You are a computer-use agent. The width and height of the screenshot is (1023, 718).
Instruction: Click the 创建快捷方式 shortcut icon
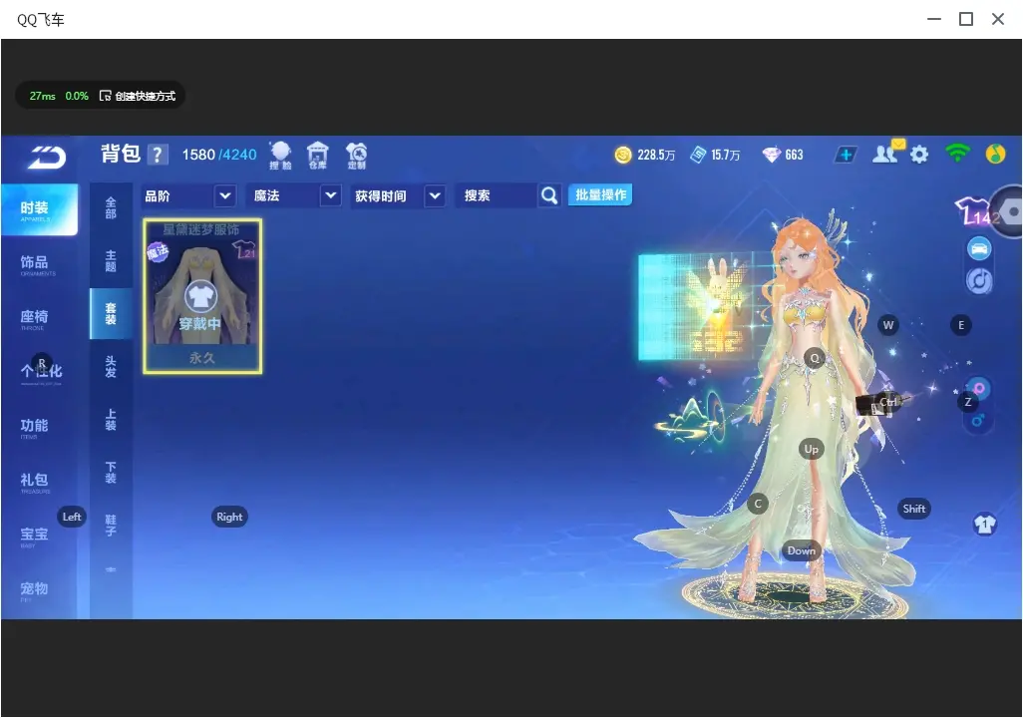coord(105,96)
